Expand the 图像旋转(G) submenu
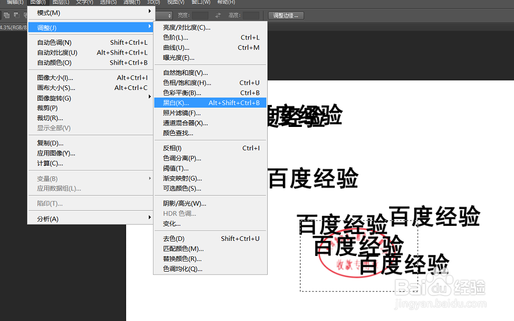This screenshot has width=514, height=321. click(91, 98)
